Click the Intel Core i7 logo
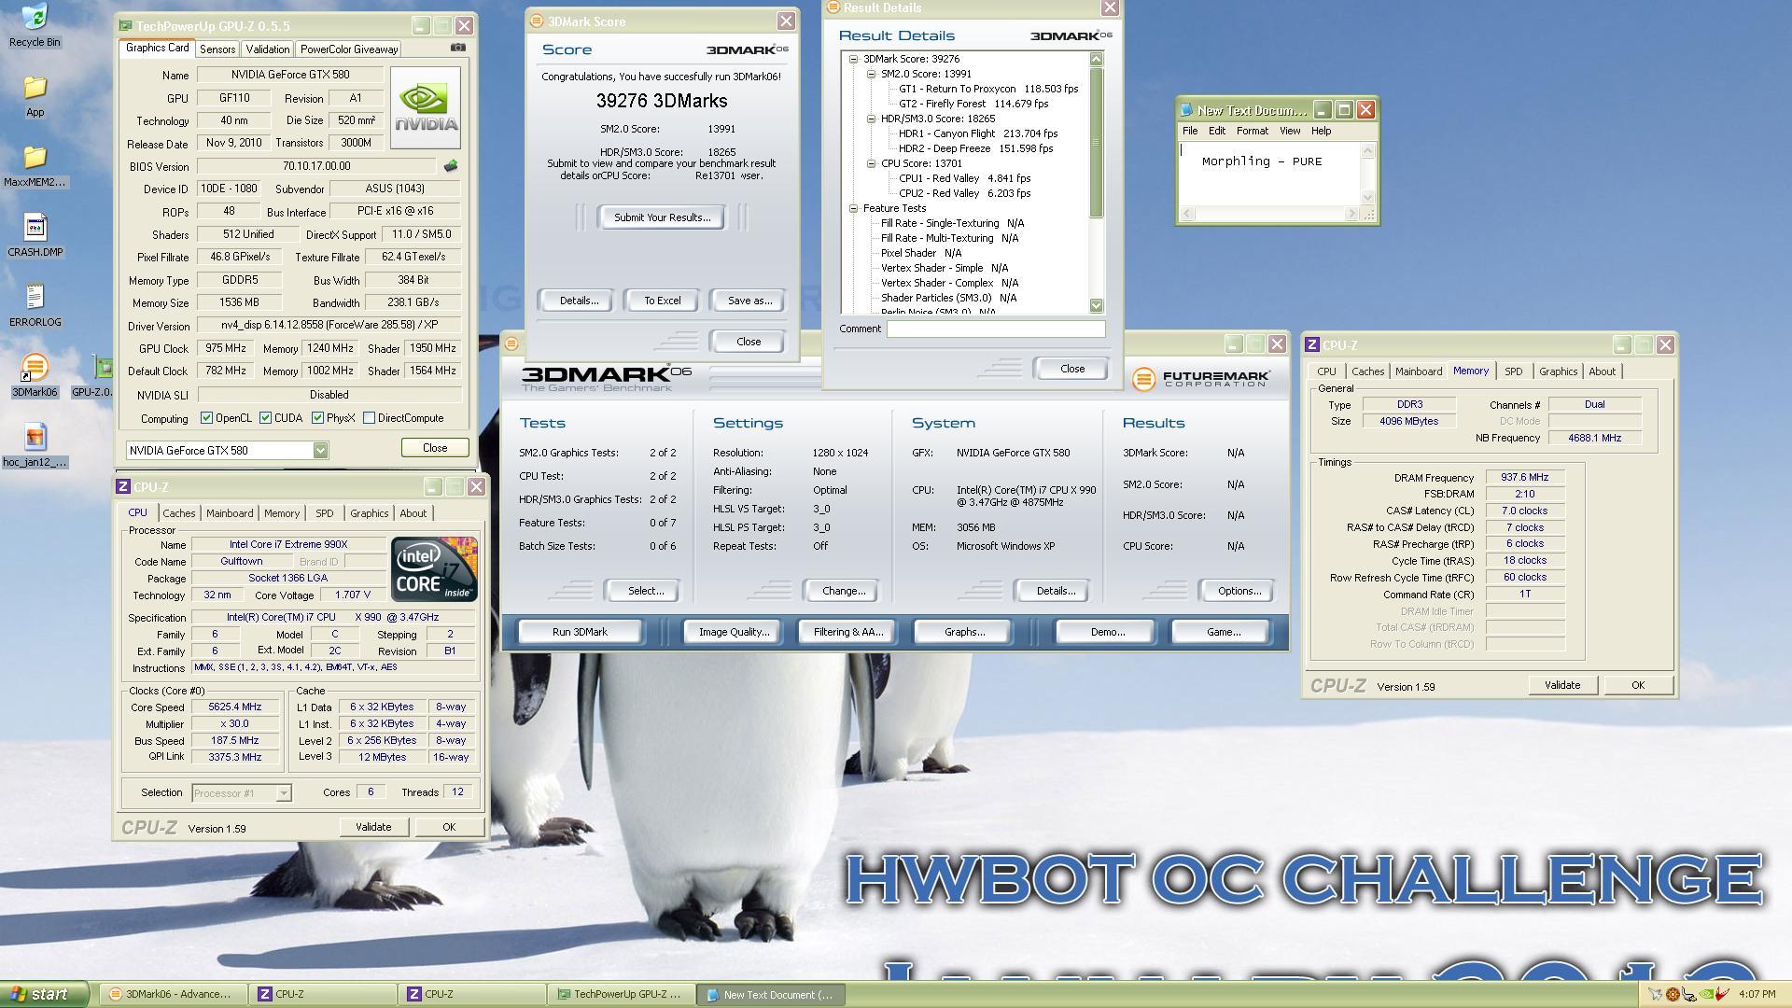The image size is (1792, 1008). pyautogui.click(x=434, y=568)
